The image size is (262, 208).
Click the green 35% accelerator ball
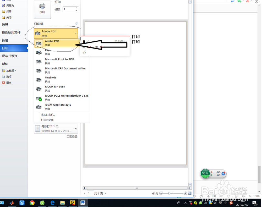coord(205,173)
